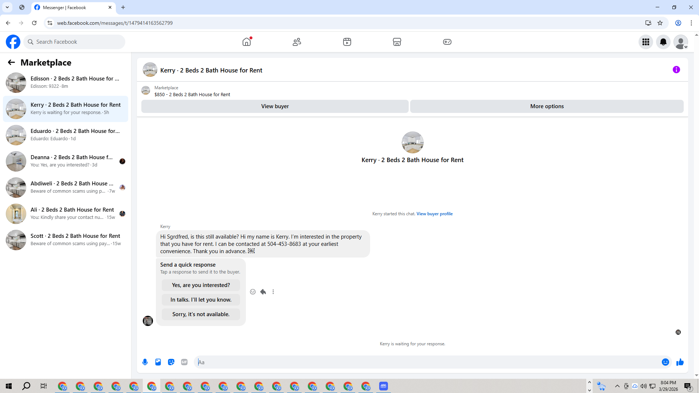The image size is (699, 393).
Task: Open the Reels video icon
Action: (347, 42)
